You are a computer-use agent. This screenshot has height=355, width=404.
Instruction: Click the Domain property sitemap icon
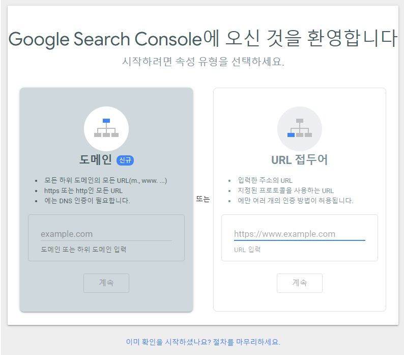point(106,128)
